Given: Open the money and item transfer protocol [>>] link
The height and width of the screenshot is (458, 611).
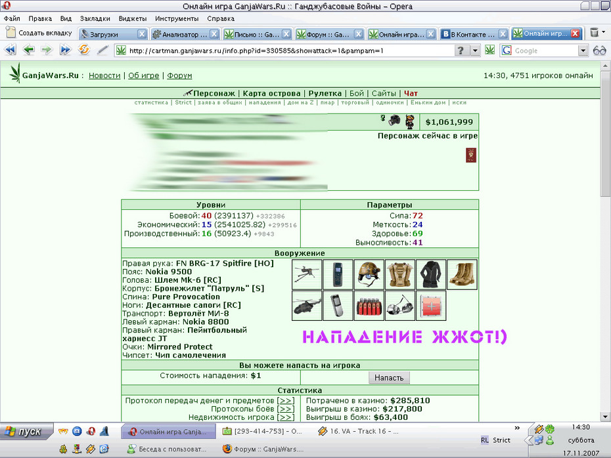Looking at the screenshot, I should 286,400.
